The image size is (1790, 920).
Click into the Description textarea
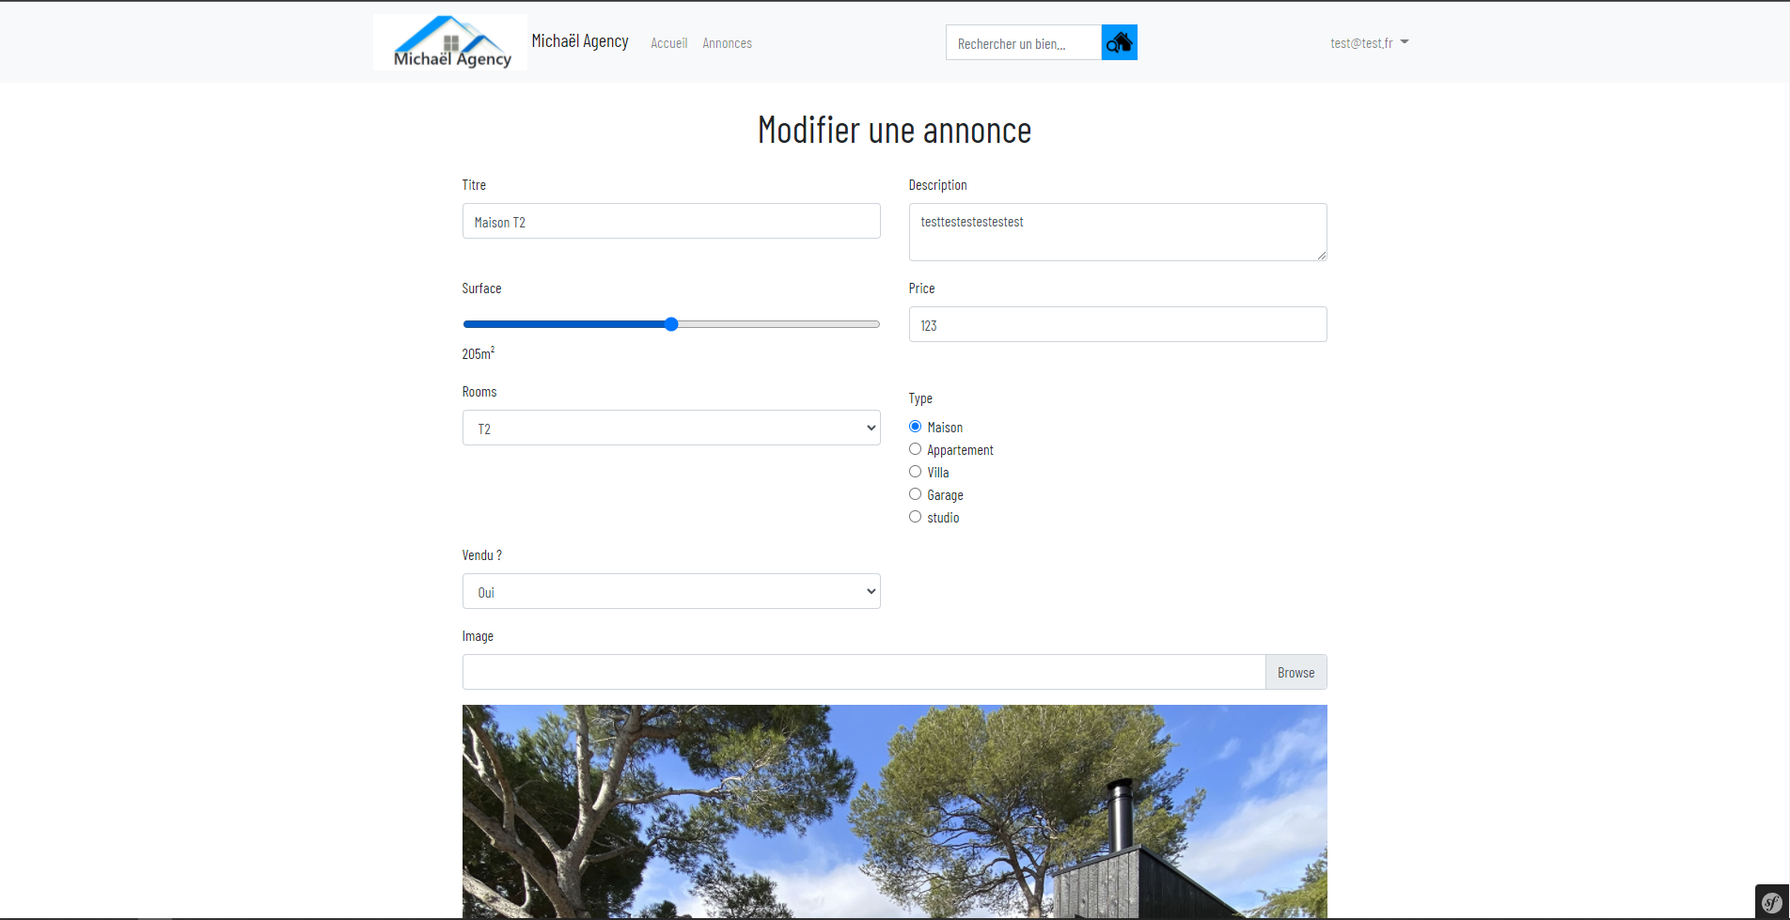(x=1117, y=232)
